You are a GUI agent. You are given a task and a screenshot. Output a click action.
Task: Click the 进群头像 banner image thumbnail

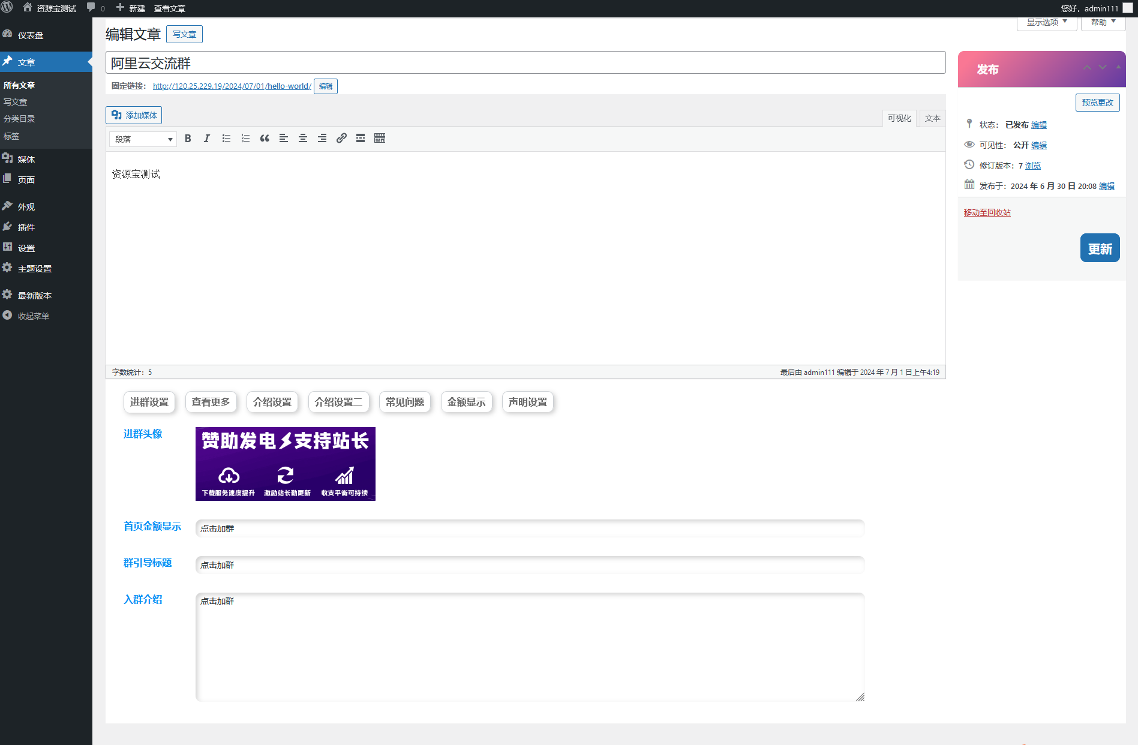[286, 464]
